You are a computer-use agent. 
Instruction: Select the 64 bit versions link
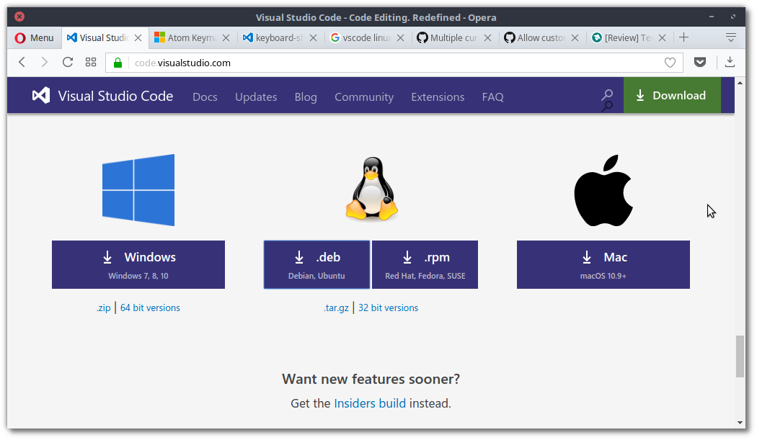point(150,307)
